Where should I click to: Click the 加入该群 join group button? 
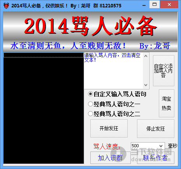click(111, 158)
